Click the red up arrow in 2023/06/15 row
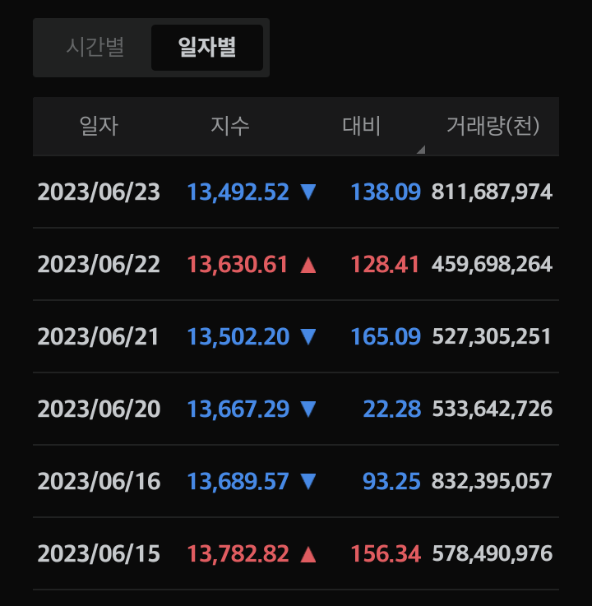Screen dimensions: 592x606 pos(308,554)
